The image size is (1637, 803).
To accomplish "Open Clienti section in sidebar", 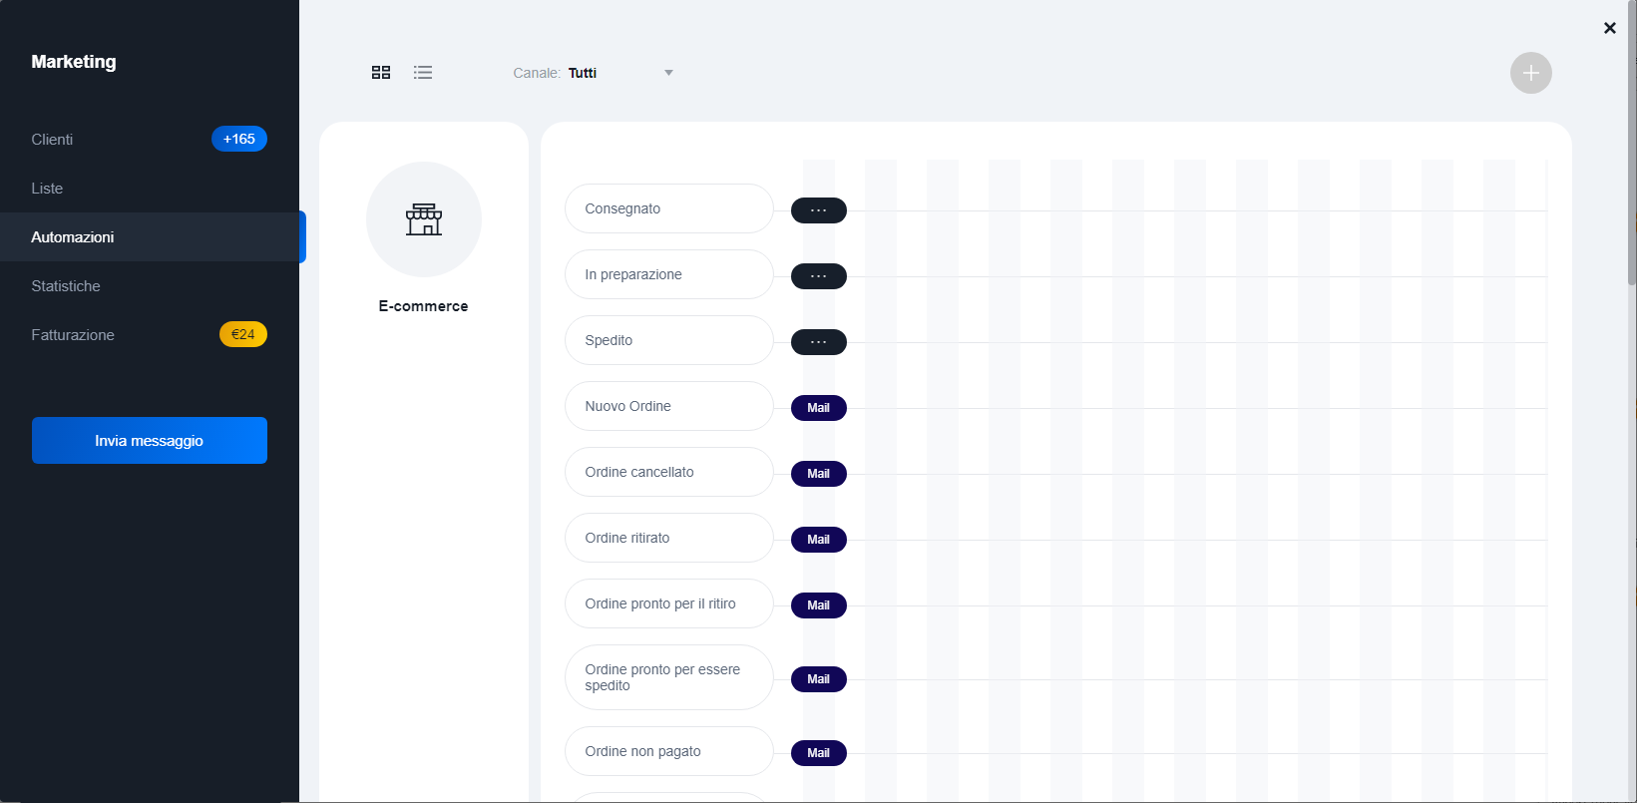I will tap(52, 140).
